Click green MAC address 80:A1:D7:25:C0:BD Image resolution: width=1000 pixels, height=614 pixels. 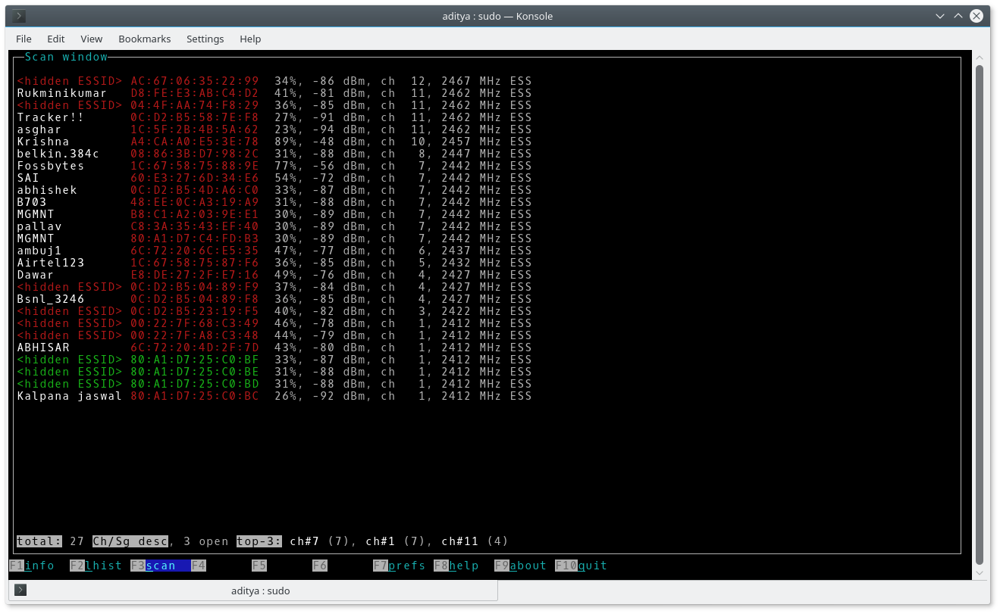tap(195, 384)
